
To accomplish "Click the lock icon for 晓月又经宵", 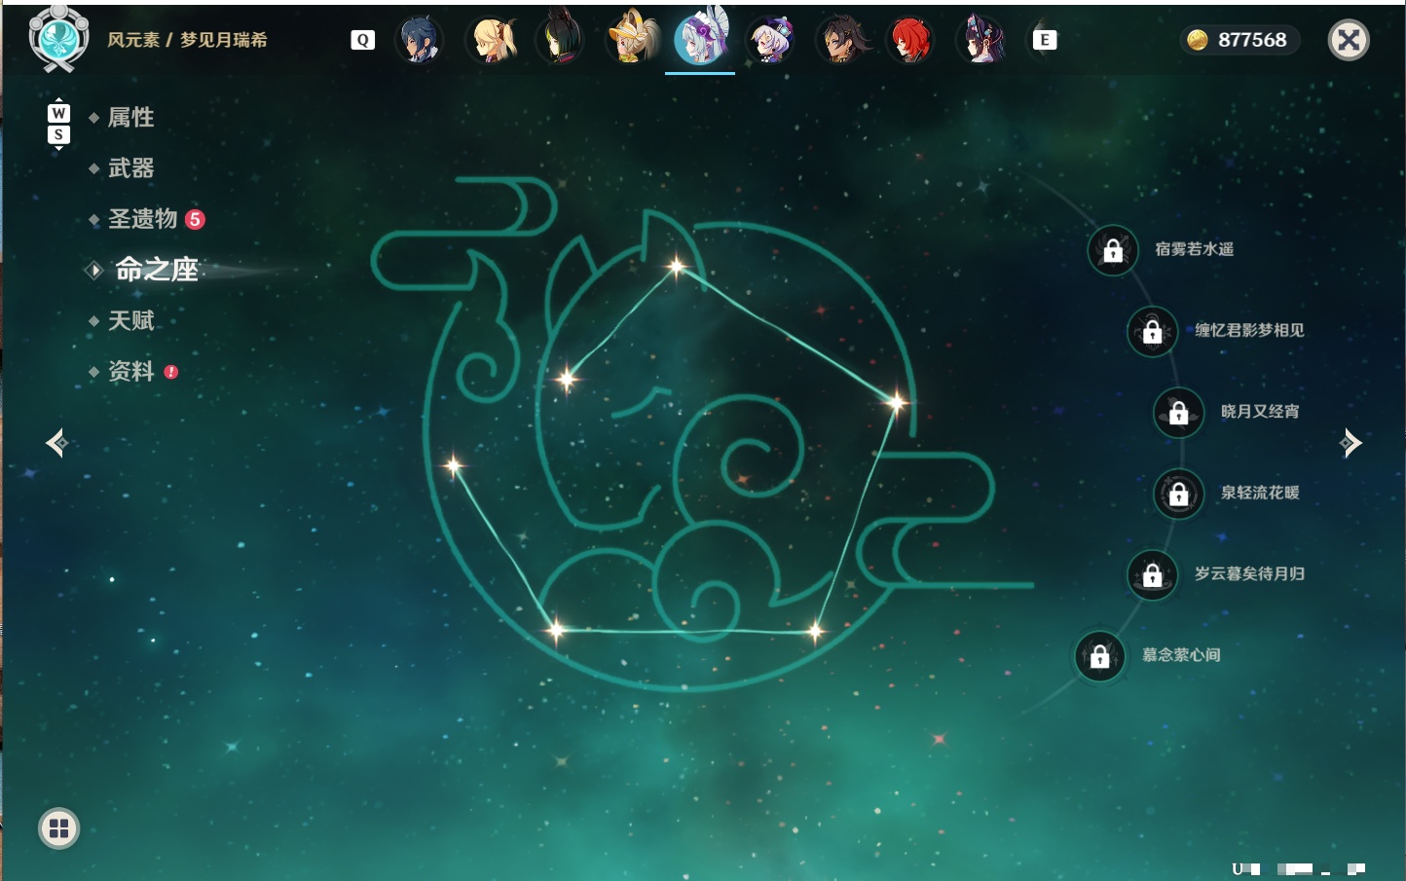I will coord(1179,413).
